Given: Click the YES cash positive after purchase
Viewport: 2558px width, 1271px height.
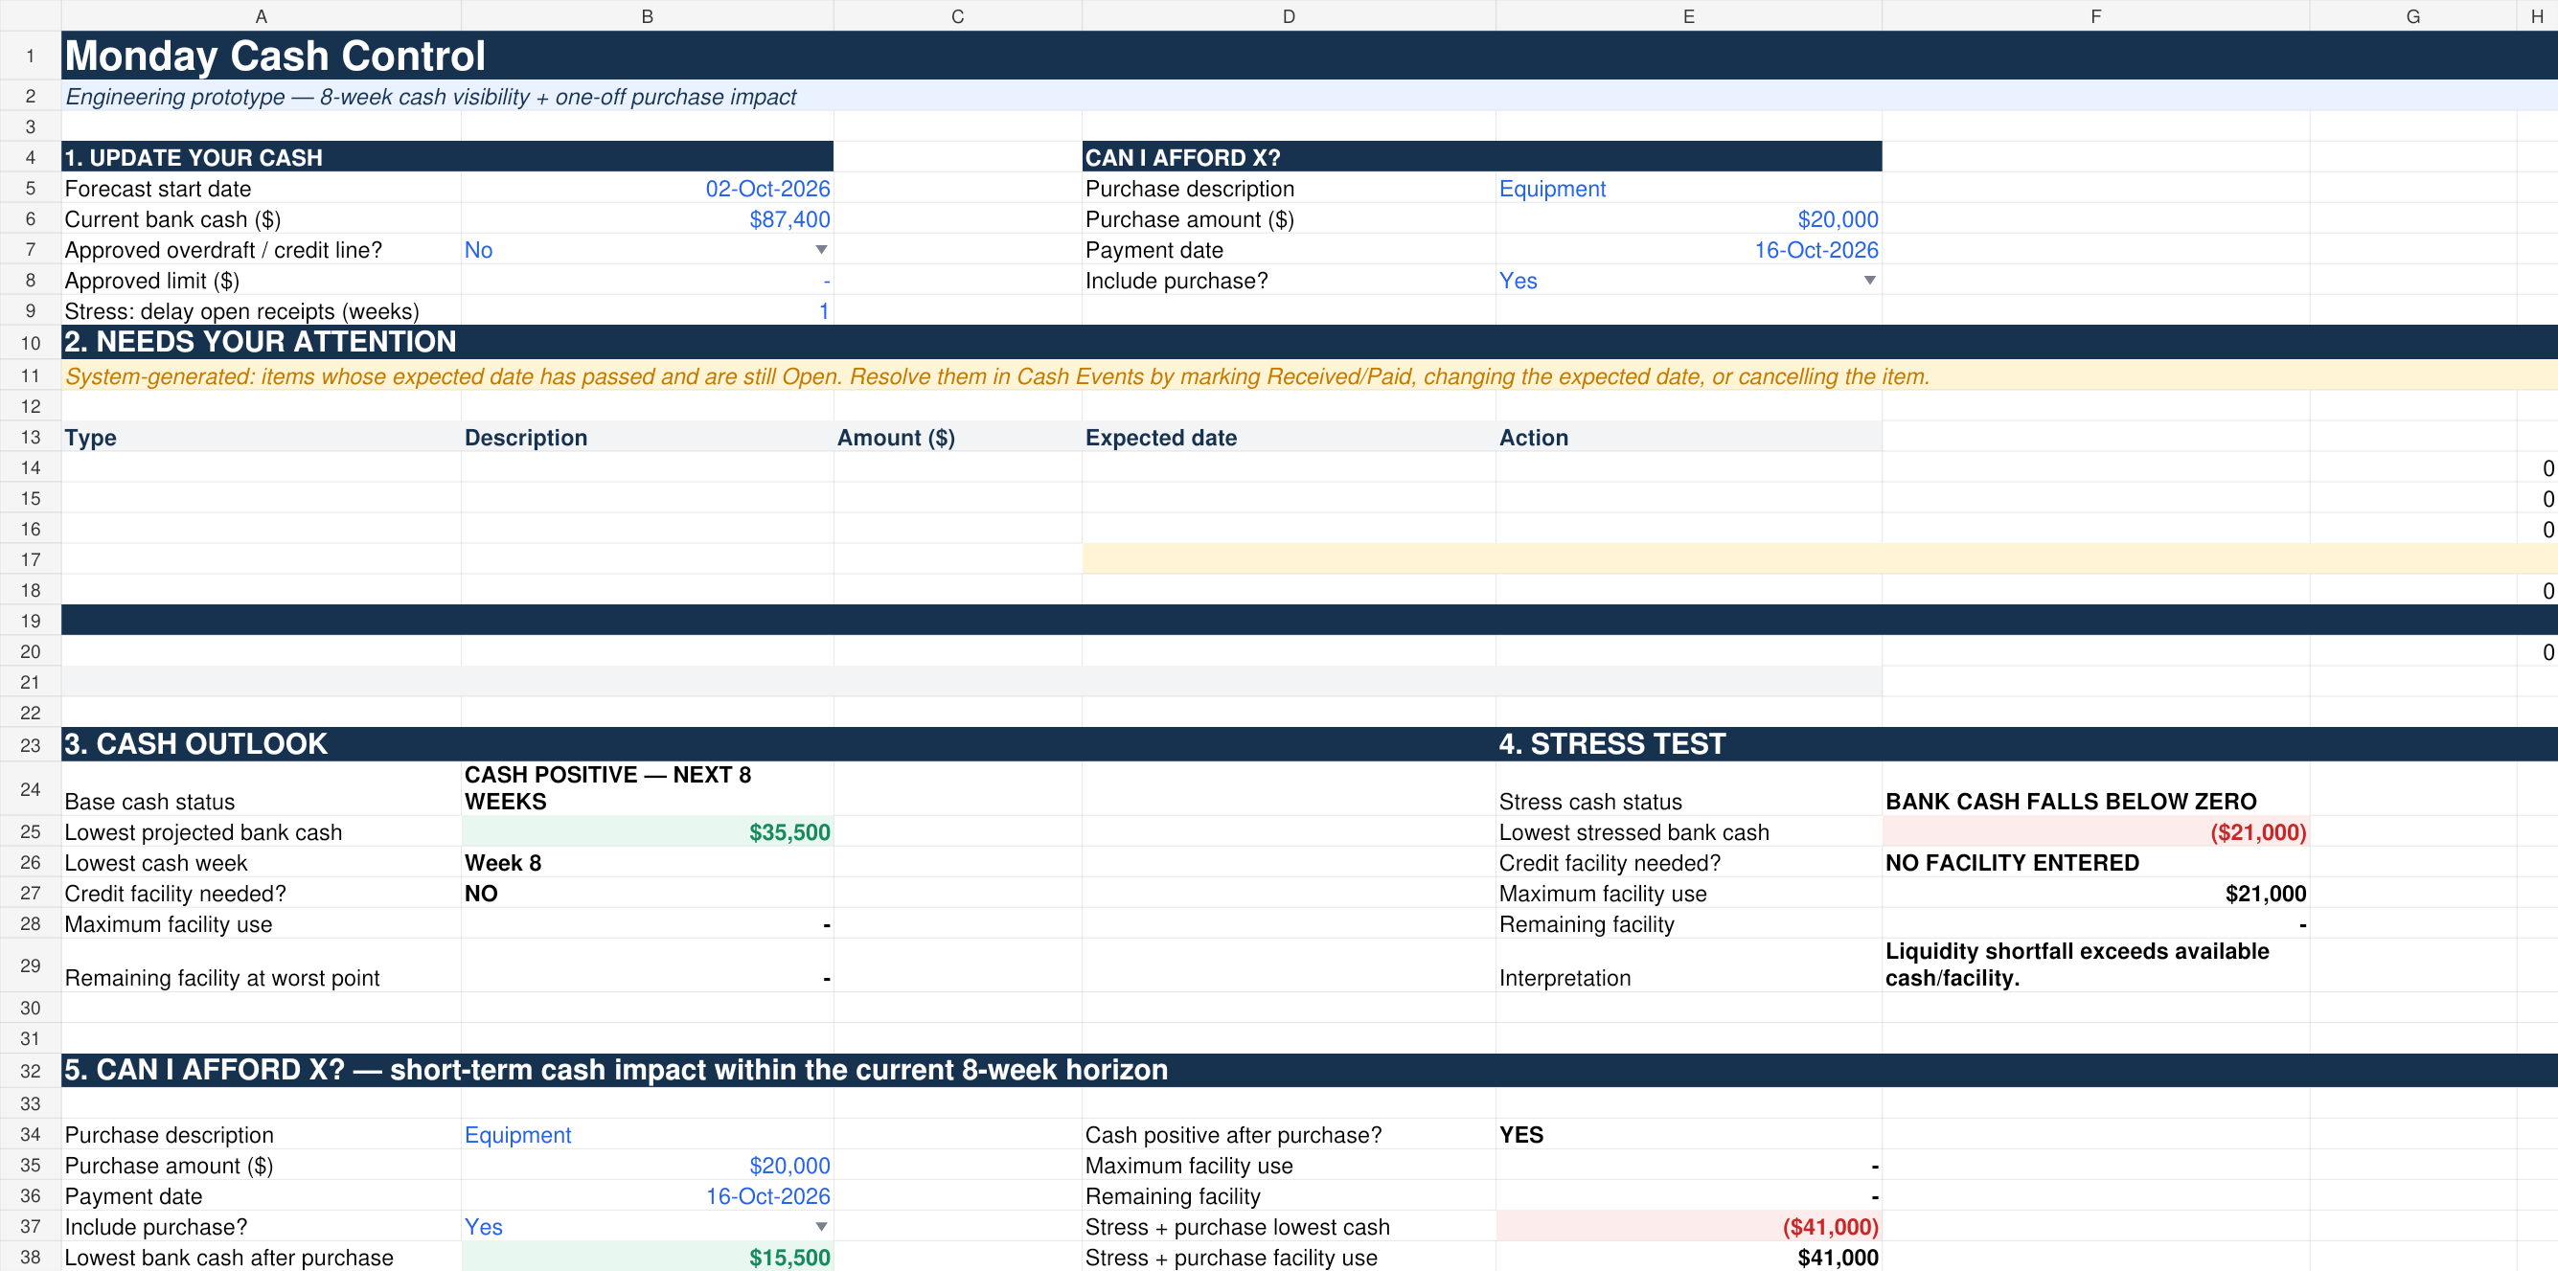Looking at the screenshot, I should [x=1521, y=1135].
